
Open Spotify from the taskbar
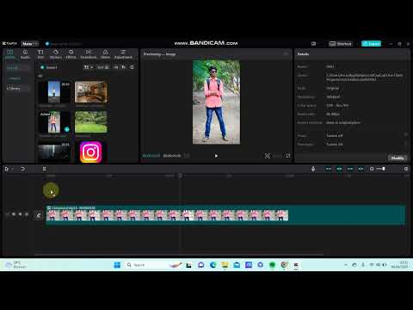coord(272,264)
